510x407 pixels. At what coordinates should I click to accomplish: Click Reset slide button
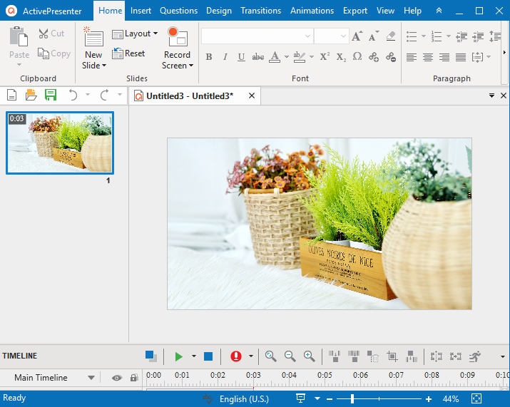coord(128,53)
